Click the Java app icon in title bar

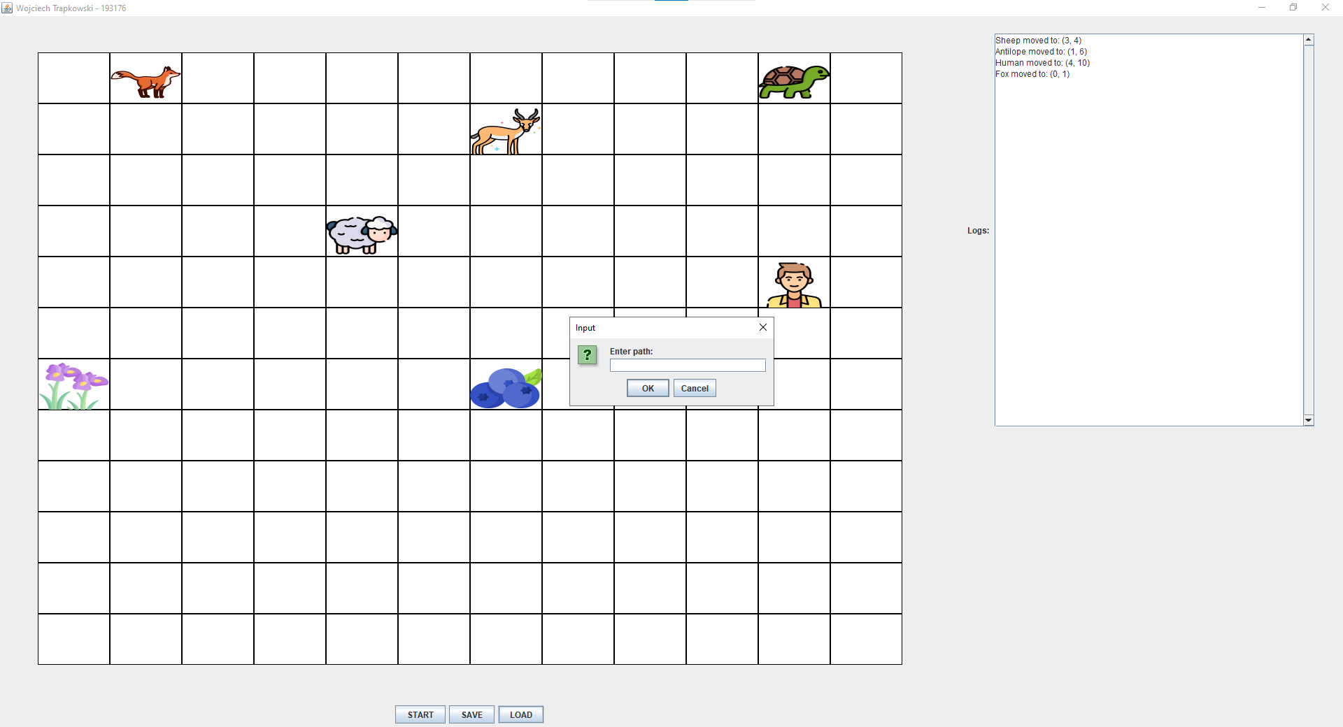pyautogui.click(x=7, y=8)
